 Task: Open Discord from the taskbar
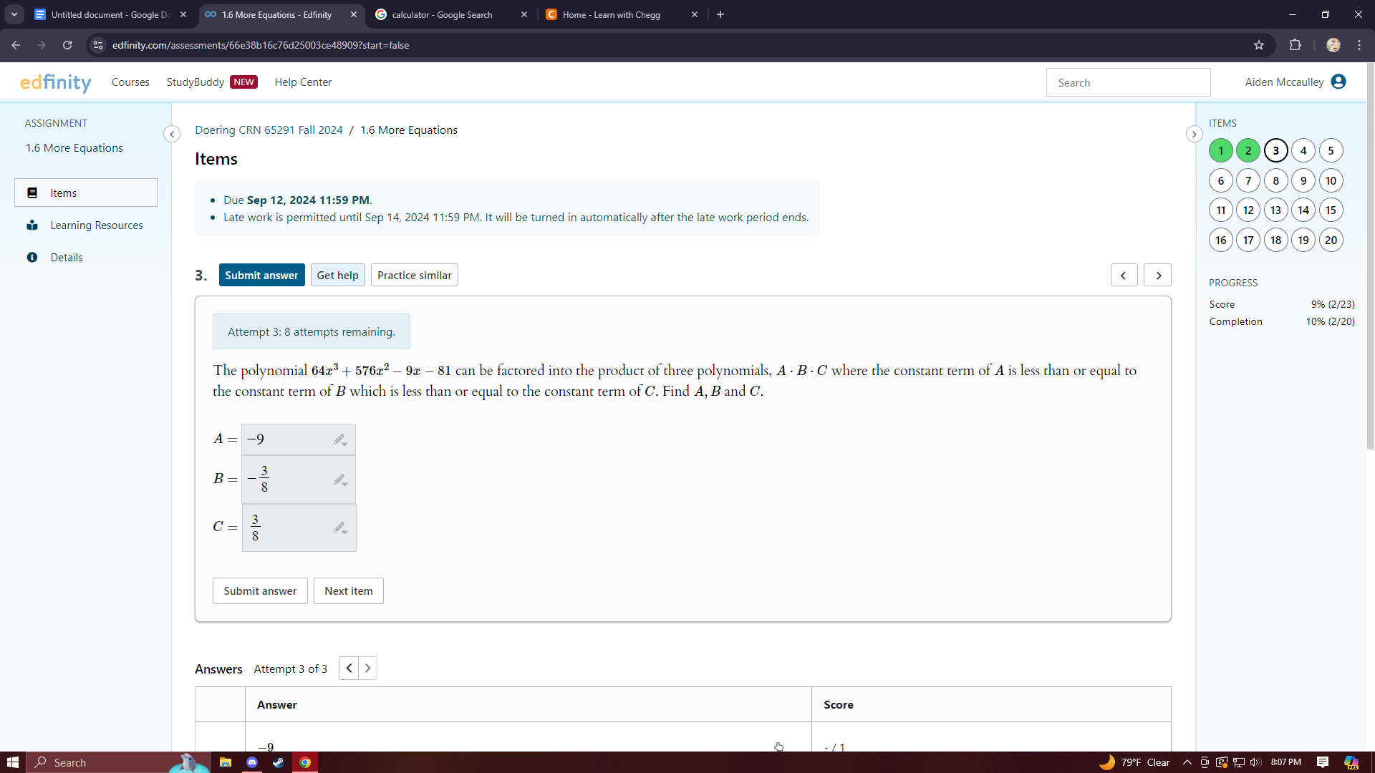point(251,762)
